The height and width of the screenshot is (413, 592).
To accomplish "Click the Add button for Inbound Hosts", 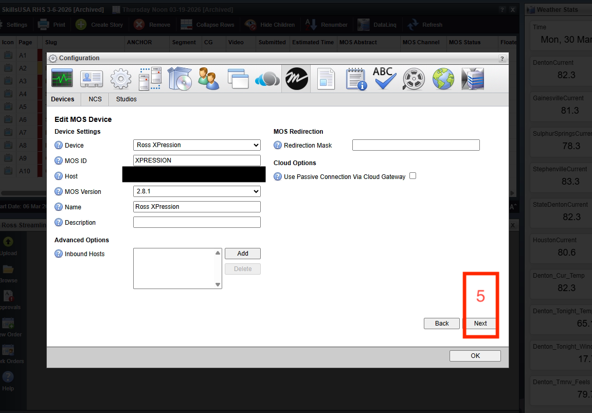I will (243, 254).
